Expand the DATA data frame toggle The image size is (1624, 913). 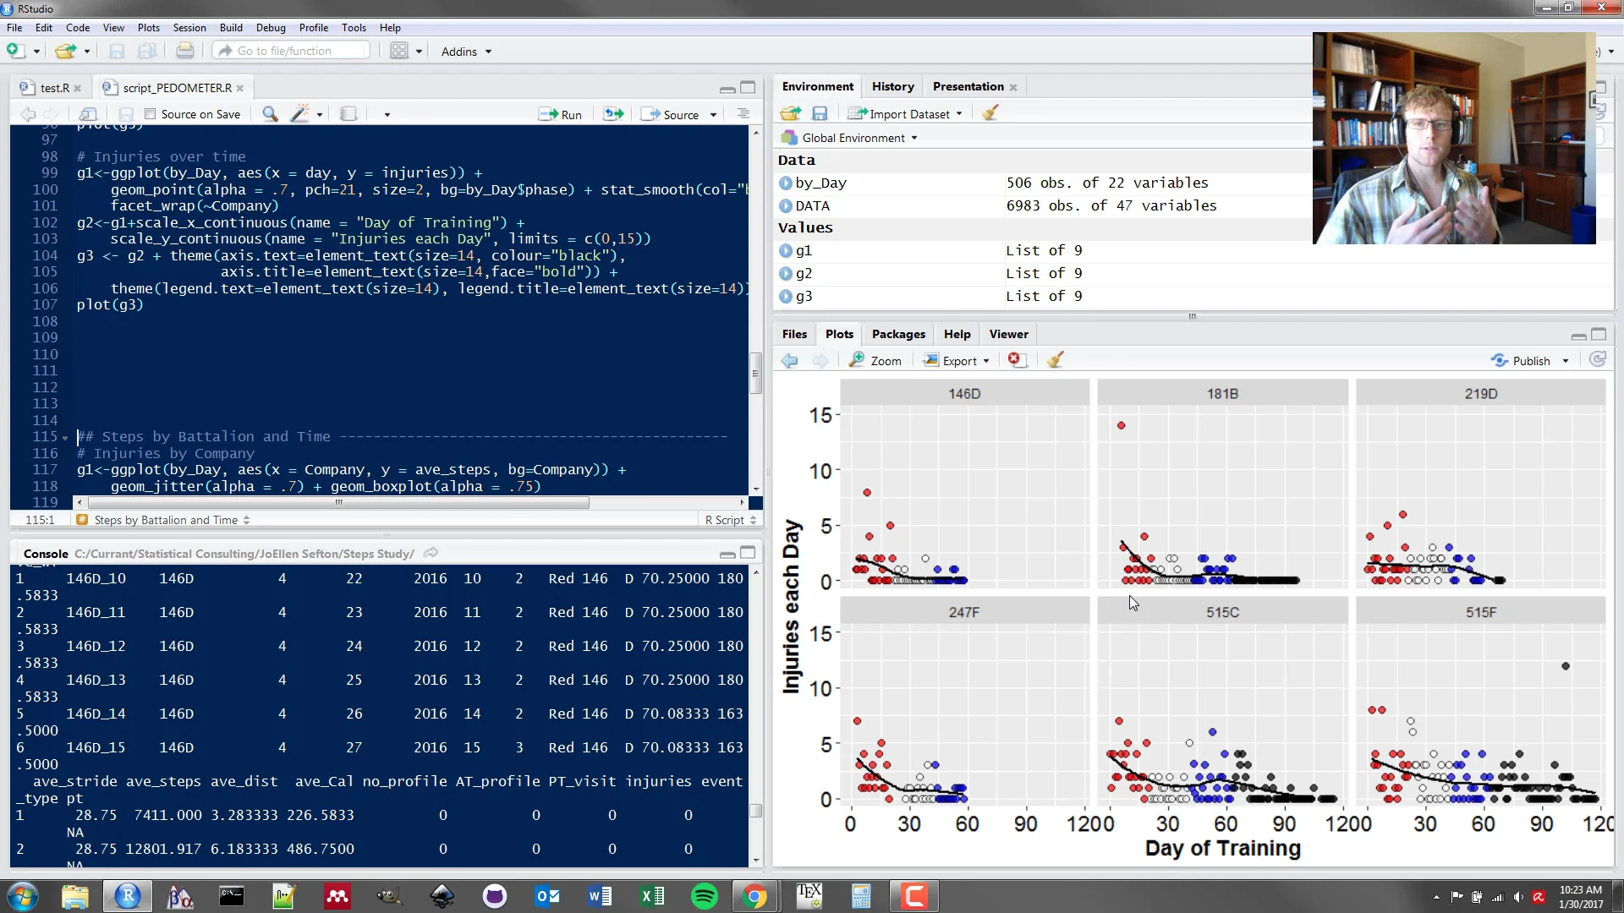[x=786, y=205]
